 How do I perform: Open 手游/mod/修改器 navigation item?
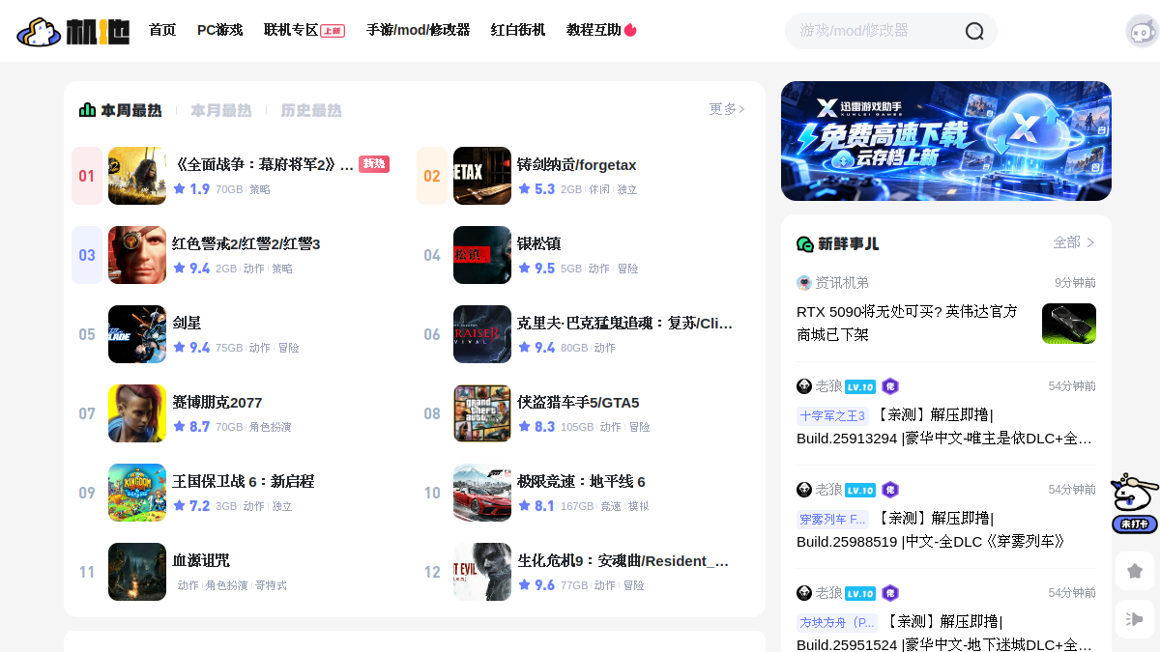pos(419,30)
